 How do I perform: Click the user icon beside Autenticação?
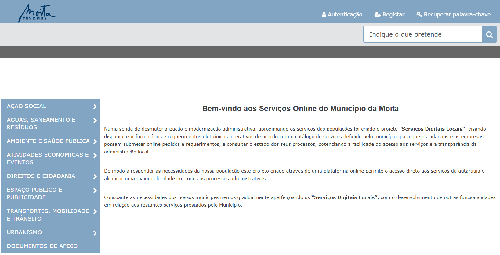tap(324, 15)
